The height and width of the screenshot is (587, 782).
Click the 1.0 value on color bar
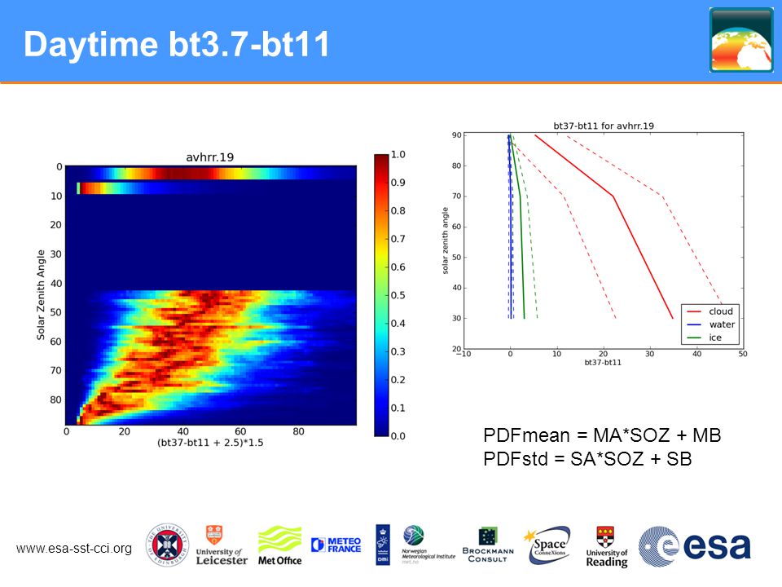(x=398, y=154)
